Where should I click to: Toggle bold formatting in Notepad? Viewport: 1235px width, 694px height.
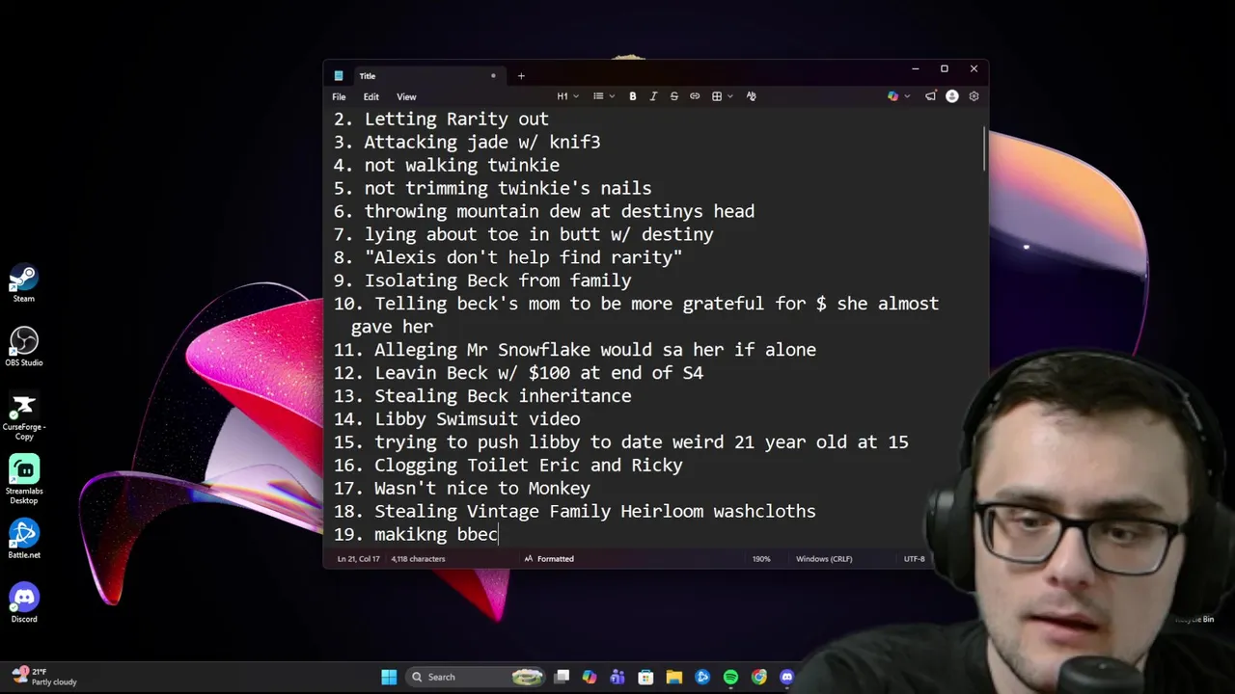coord(633,96)
